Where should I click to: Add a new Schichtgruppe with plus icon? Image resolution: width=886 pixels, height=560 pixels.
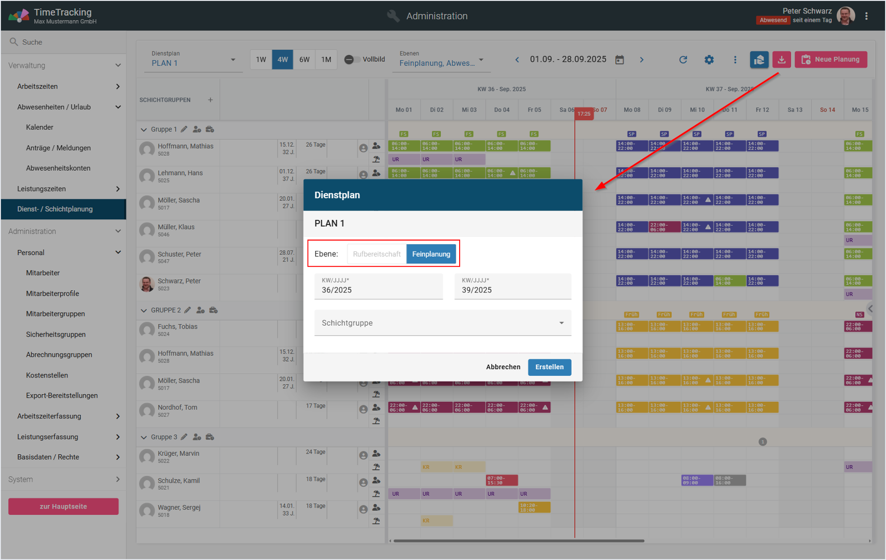pos(210,100)
